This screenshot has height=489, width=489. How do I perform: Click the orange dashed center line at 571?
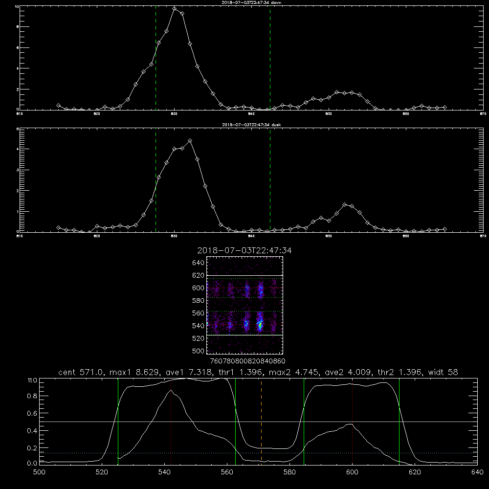tap(261, 421)
